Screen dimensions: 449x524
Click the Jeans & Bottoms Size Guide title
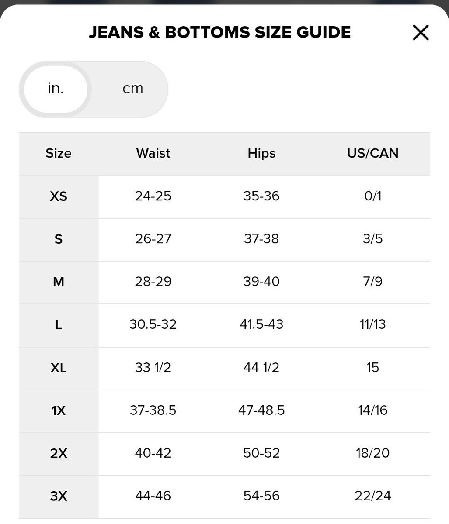coord(219,32)
